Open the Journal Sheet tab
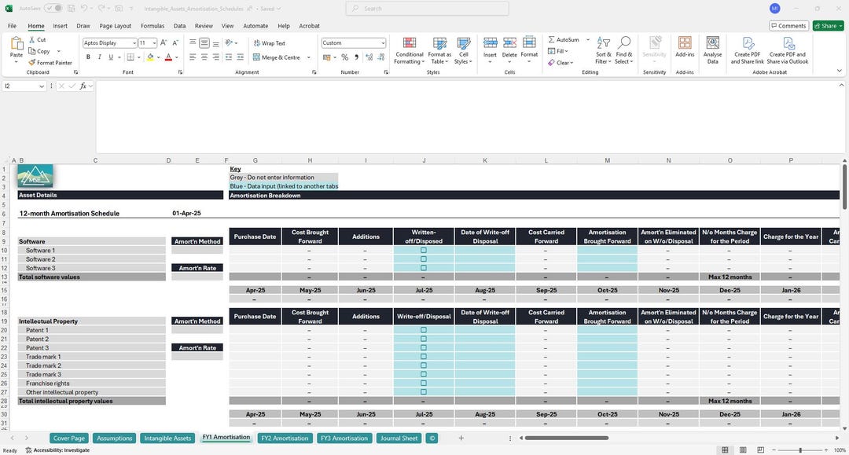This screenshot has width=849, height=455. pyautogui.click(x=399, y=438)
